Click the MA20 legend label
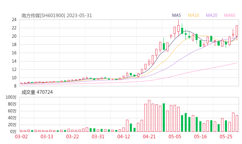The height and width of the screenshot is (144, 242). (212, 15)
